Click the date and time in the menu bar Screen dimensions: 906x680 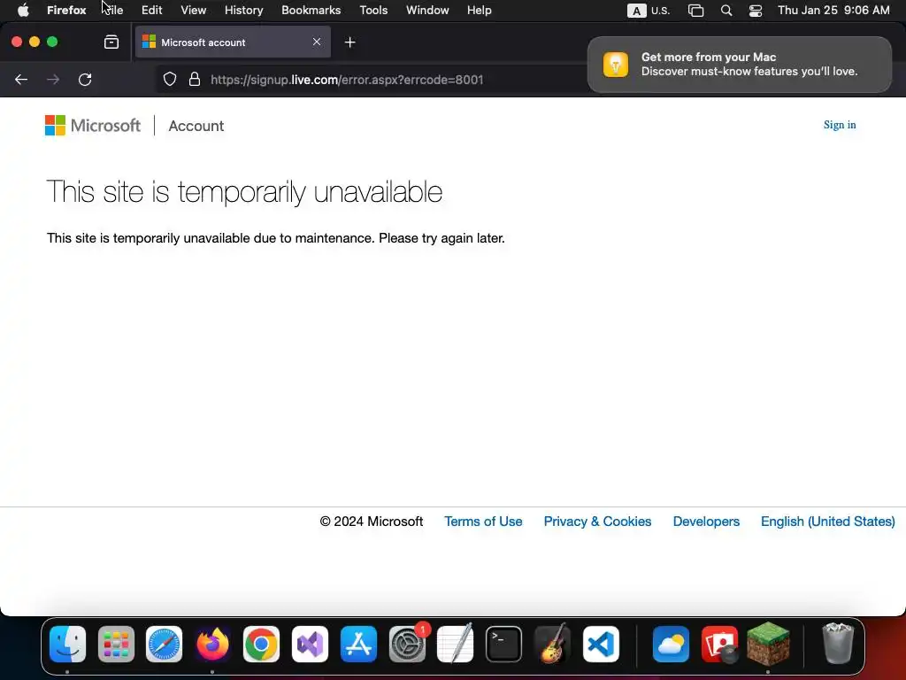(833, 11)
